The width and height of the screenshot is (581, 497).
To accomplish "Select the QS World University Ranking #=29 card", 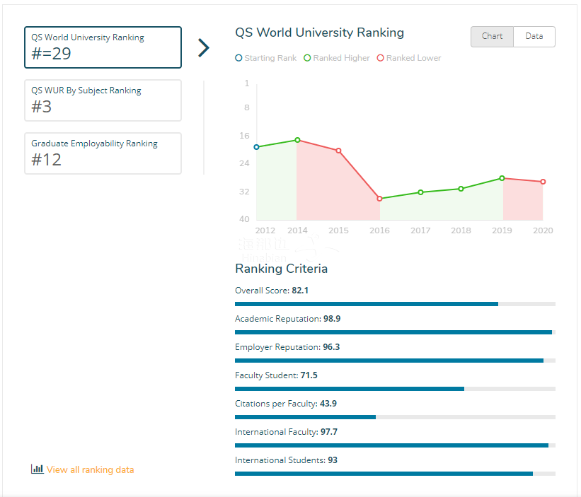I will click(103, 47).
